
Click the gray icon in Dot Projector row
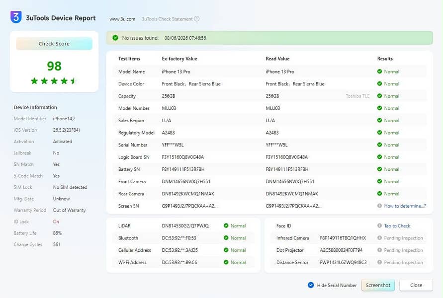(379, 250)
